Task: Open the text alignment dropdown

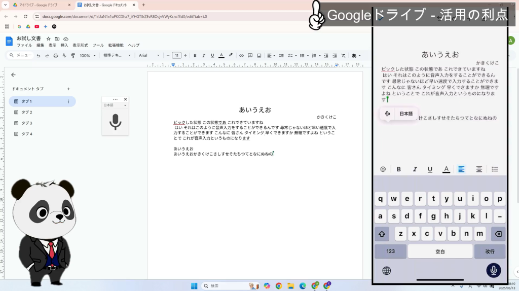Action: (x=271, y=56)
